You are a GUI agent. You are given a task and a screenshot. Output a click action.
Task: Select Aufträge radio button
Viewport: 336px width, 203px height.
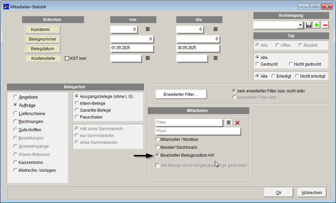24,105
